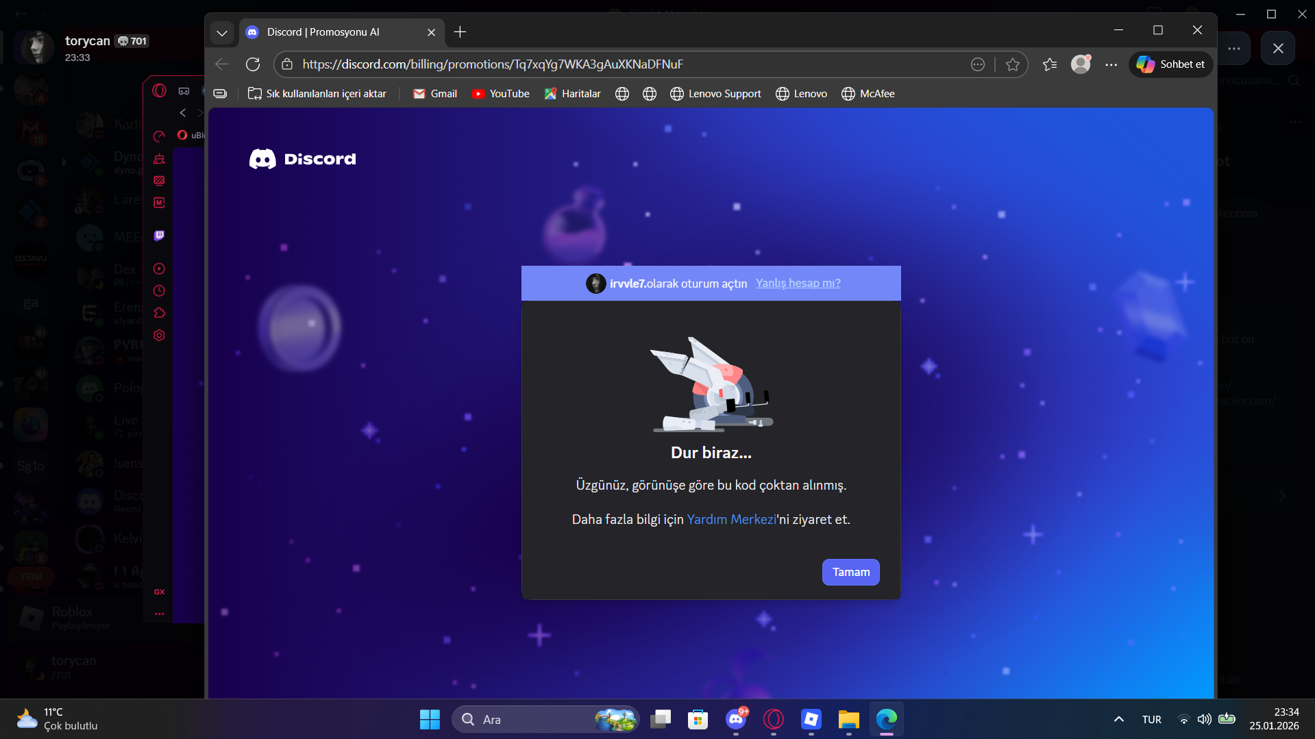Reload the Discord promotion page

[253, 64]
